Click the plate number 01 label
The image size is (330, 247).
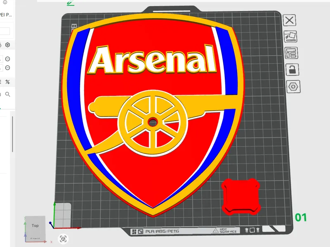(301, 218)
